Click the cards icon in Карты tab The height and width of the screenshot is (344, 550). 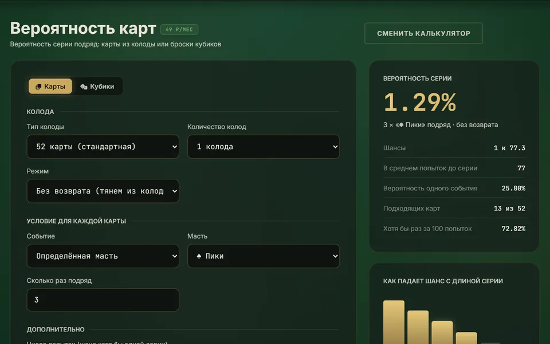tap(38, 87)
